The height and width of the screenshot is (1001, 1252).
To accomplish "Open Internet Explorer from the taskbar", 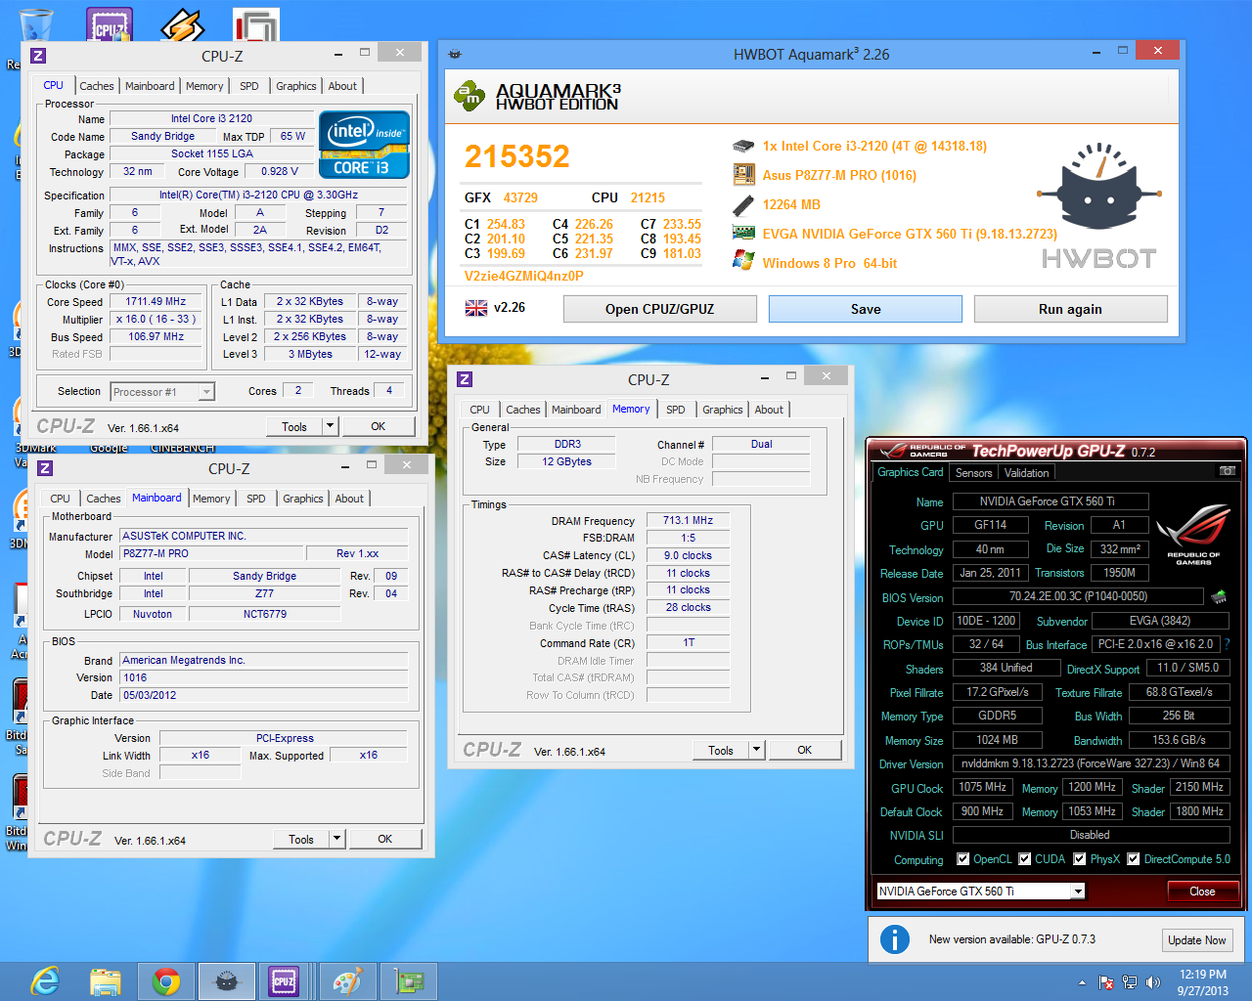I will [45, 981].
